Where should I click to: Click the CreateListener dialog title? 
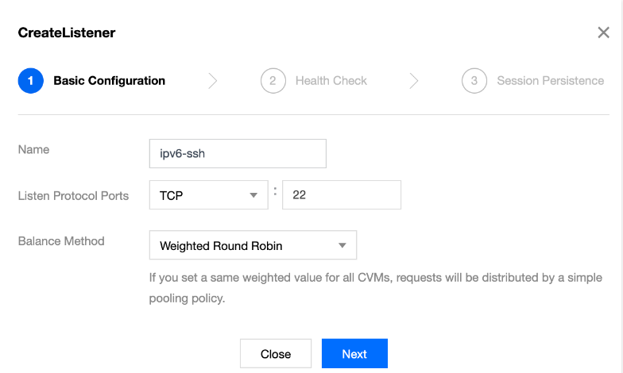pyautogui.click(x=67, y=33)
